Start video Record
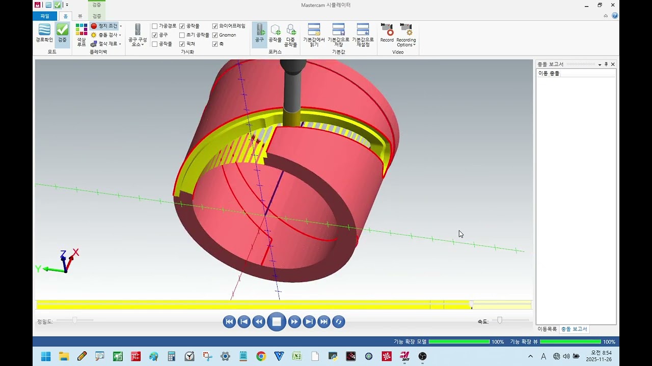This screenshot has height=366, width=652. pos(387,33)
